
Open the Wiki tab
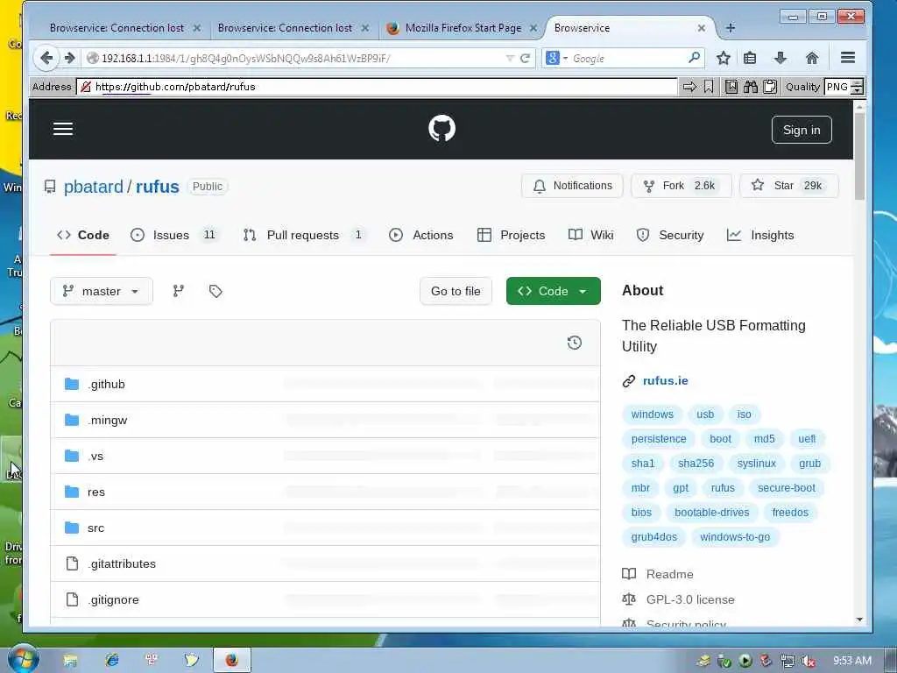point(591,235)
